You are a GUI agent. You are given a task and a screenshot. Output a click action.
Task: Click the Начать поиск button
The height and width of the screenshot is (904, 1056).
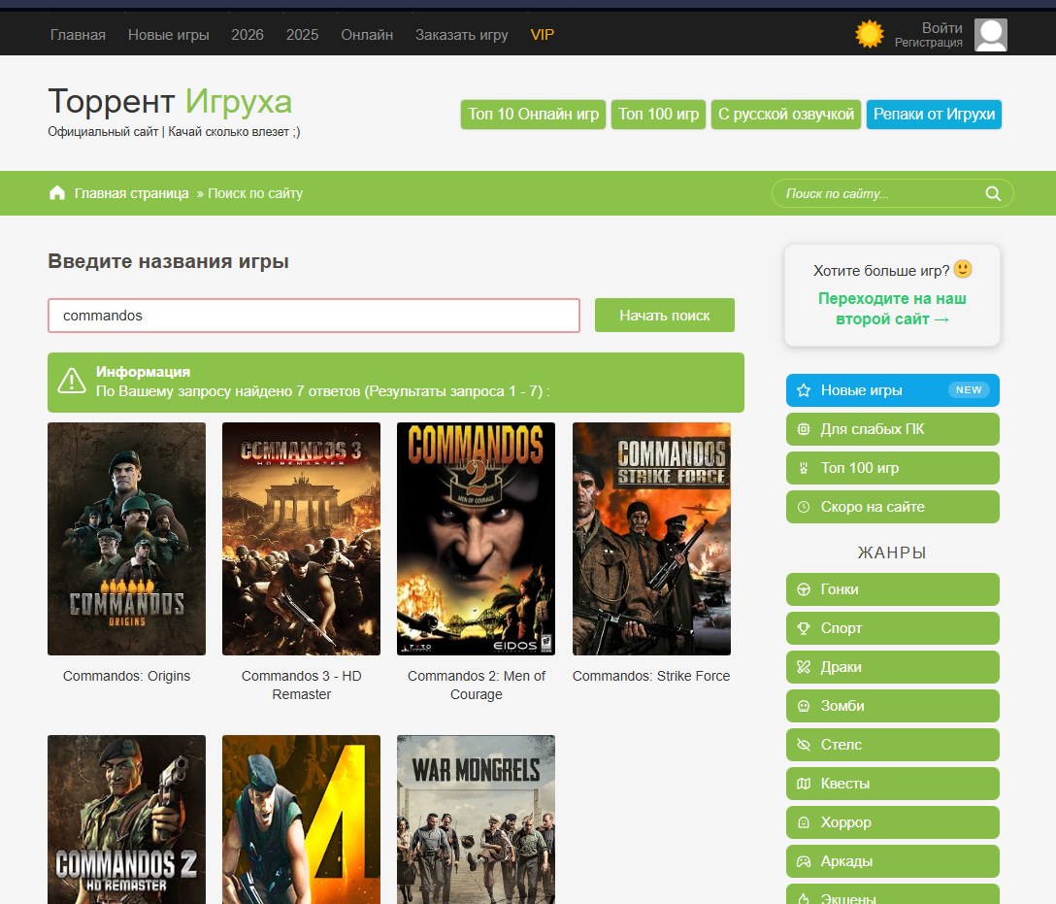[x=665, y=316]
